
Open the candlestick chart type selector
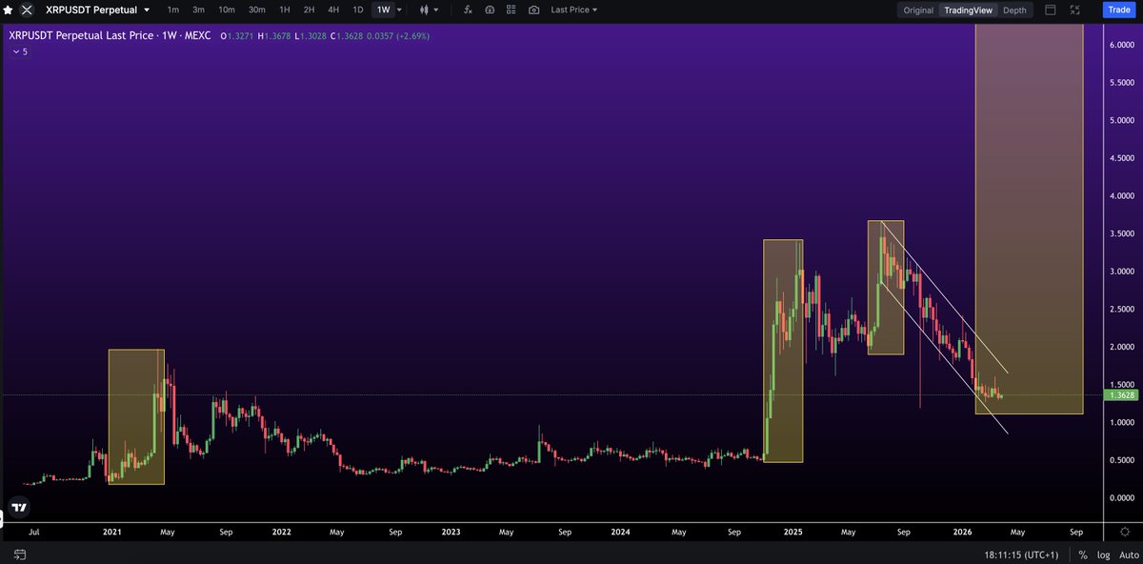click(424, 10)
